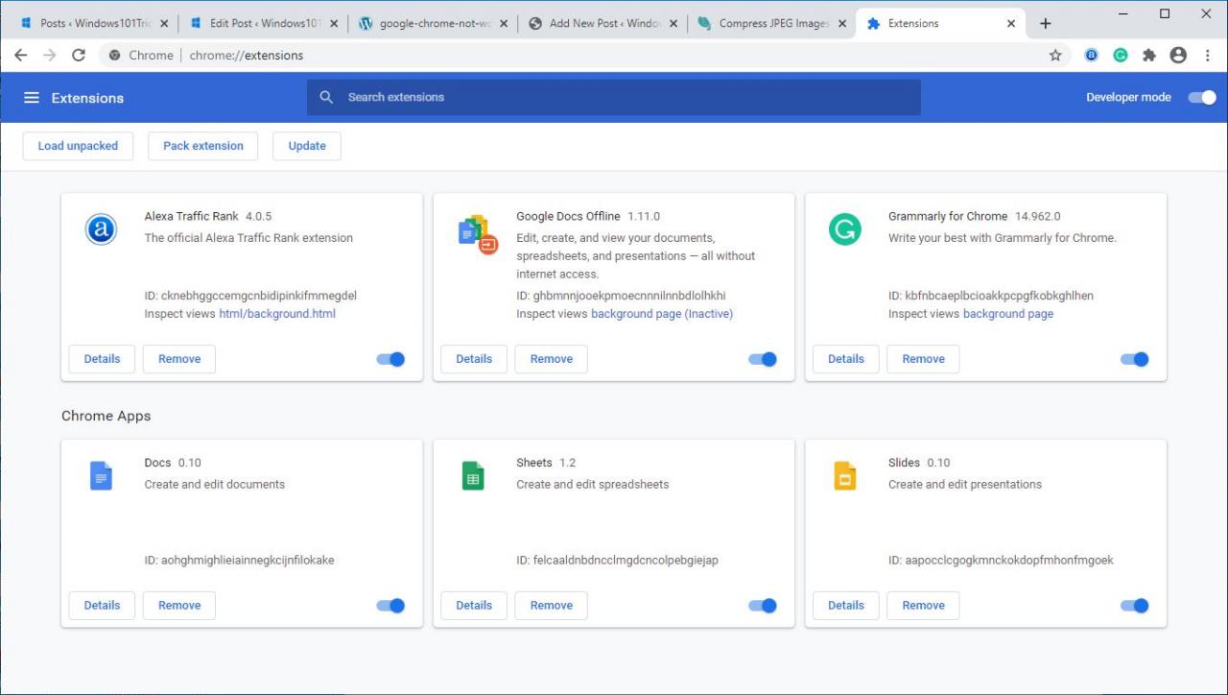Click the search magnifier icon
1228x695 pixels.
coord(326,97)
